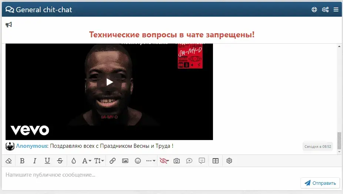Toggle strikethrough formatting
Viewport: 343px width, 194px height.
coord(60,161)
